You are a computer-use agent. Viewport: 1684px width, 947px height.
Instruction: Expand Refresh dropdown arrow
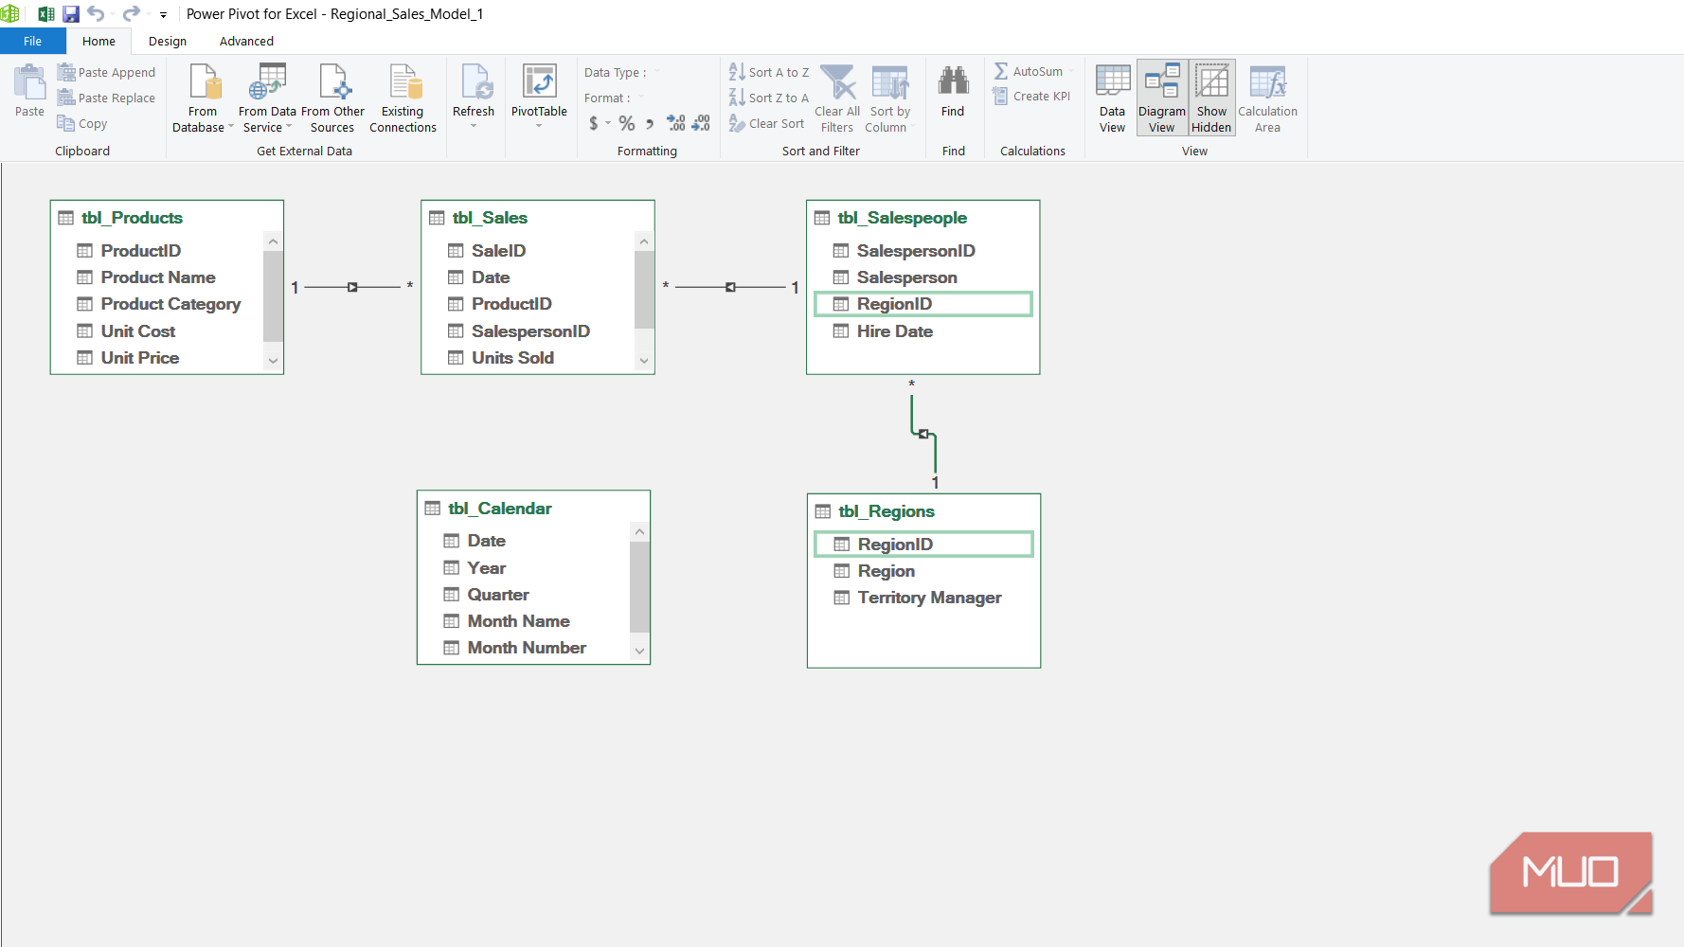pyautogui.click(x=474, y=126)
